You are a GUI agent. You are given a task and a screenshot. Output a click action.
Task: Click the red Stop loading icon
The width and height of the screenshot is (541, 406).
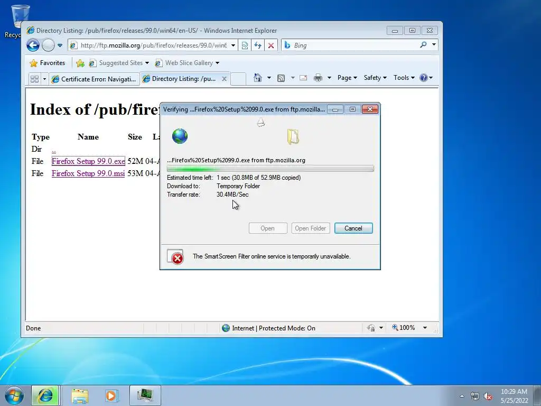(x=271, y=45)
